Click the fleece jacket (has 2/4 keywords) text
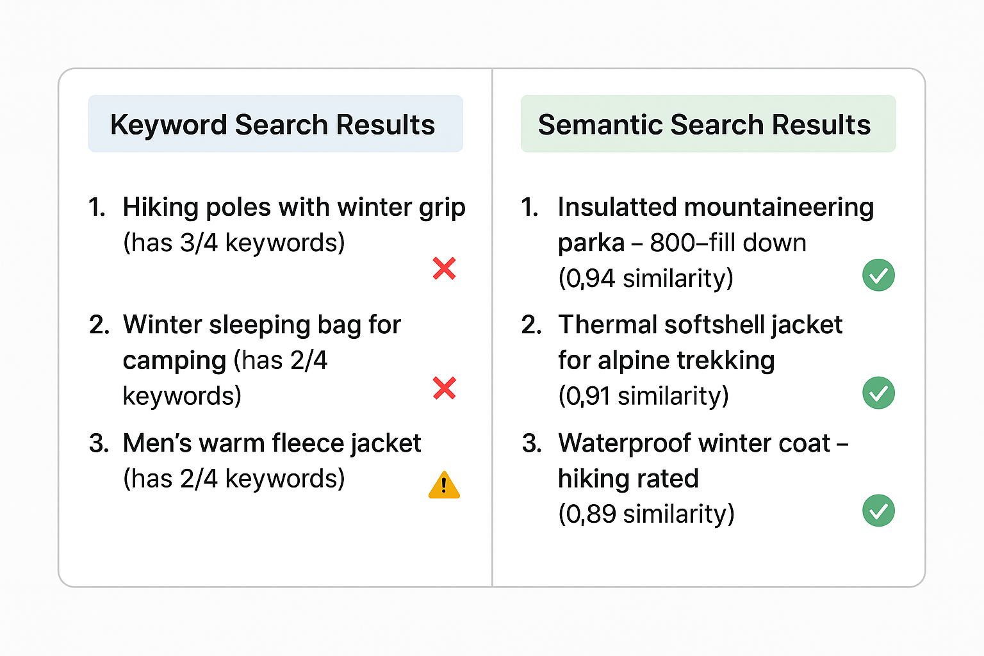This screenshot has height=656, width=984. click(x=234, y=479)
